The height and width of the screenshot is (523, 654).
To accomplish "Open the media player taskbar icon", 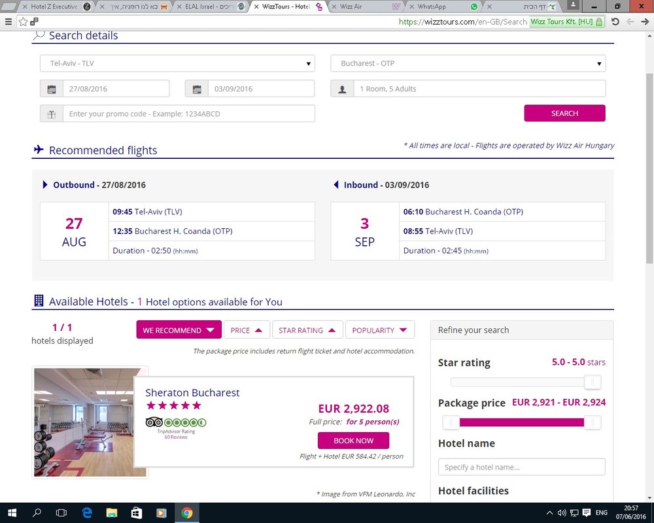I will pyautogui.click(x=162, y=513).
